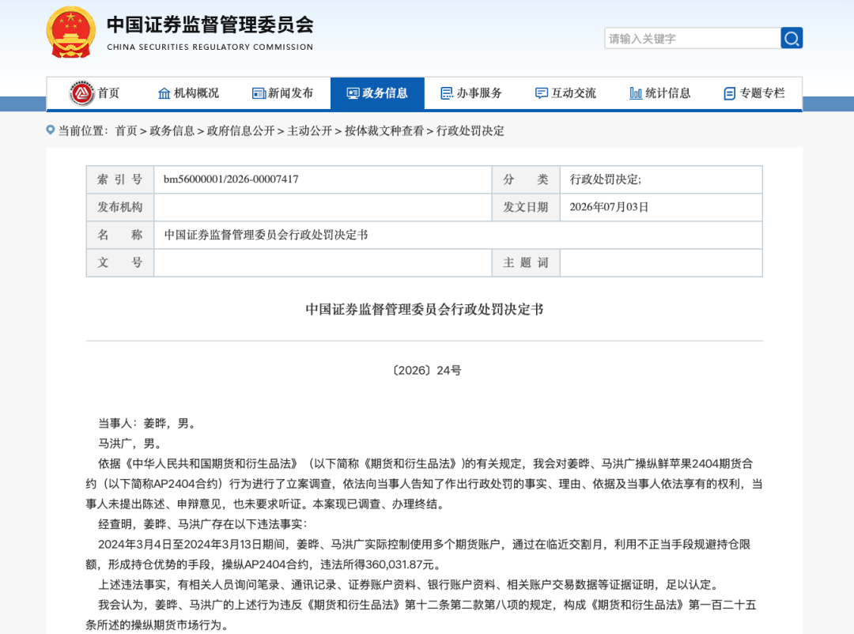
Task: Click the 发布机构 label cell
Action: [120, 207]
